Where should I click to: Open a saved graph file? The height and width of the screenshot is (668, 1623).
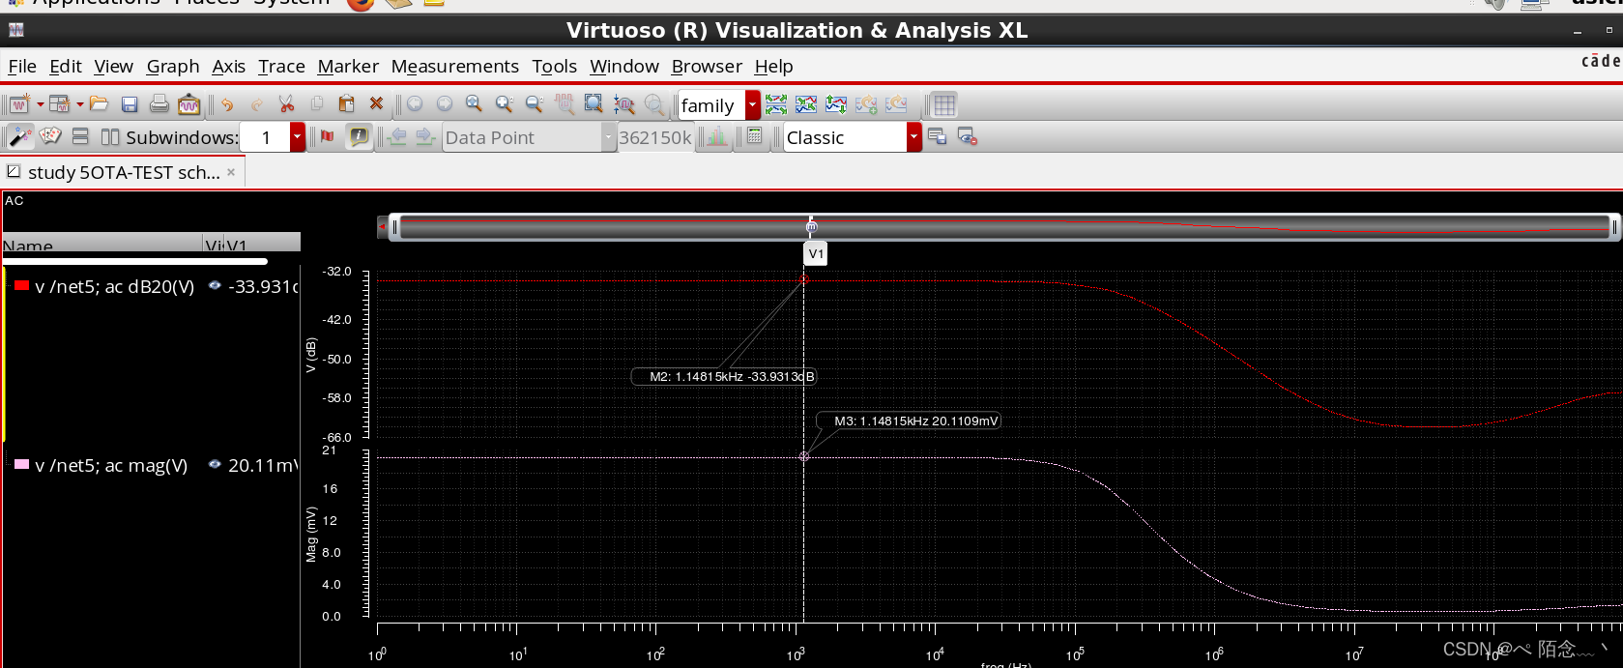pos(99,104)
